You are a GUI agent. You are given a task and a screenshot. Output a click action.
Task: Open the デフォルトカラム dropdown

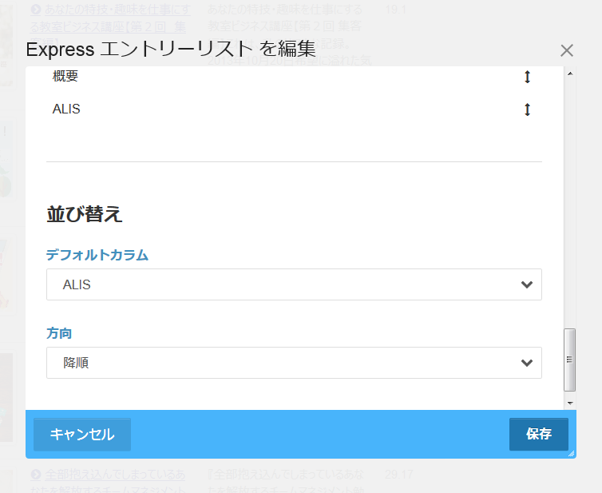pyautogui.click(x=294, y=284)
